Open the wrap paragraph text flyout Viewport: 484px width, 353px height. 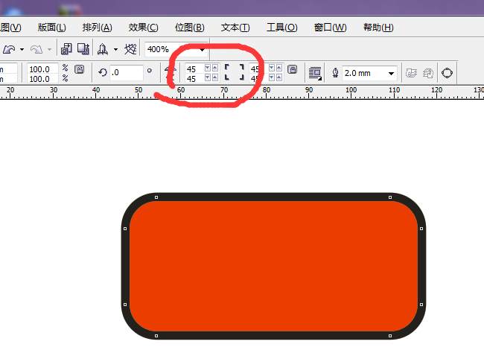pyautogui.click(x=315, y=73)
